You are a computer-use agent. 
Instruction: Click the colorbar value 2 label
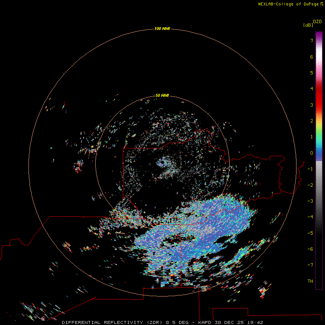click(x=312, y=121)
